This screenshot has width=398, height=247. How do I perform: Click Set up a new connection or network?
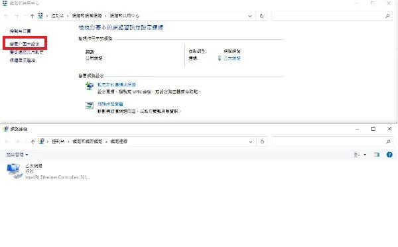117,84
